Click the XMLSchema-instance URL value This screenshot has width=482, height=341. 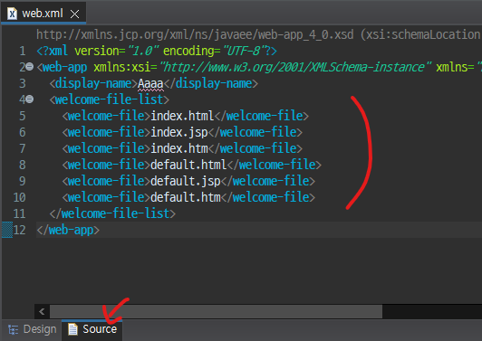click(x=294, y=67)
